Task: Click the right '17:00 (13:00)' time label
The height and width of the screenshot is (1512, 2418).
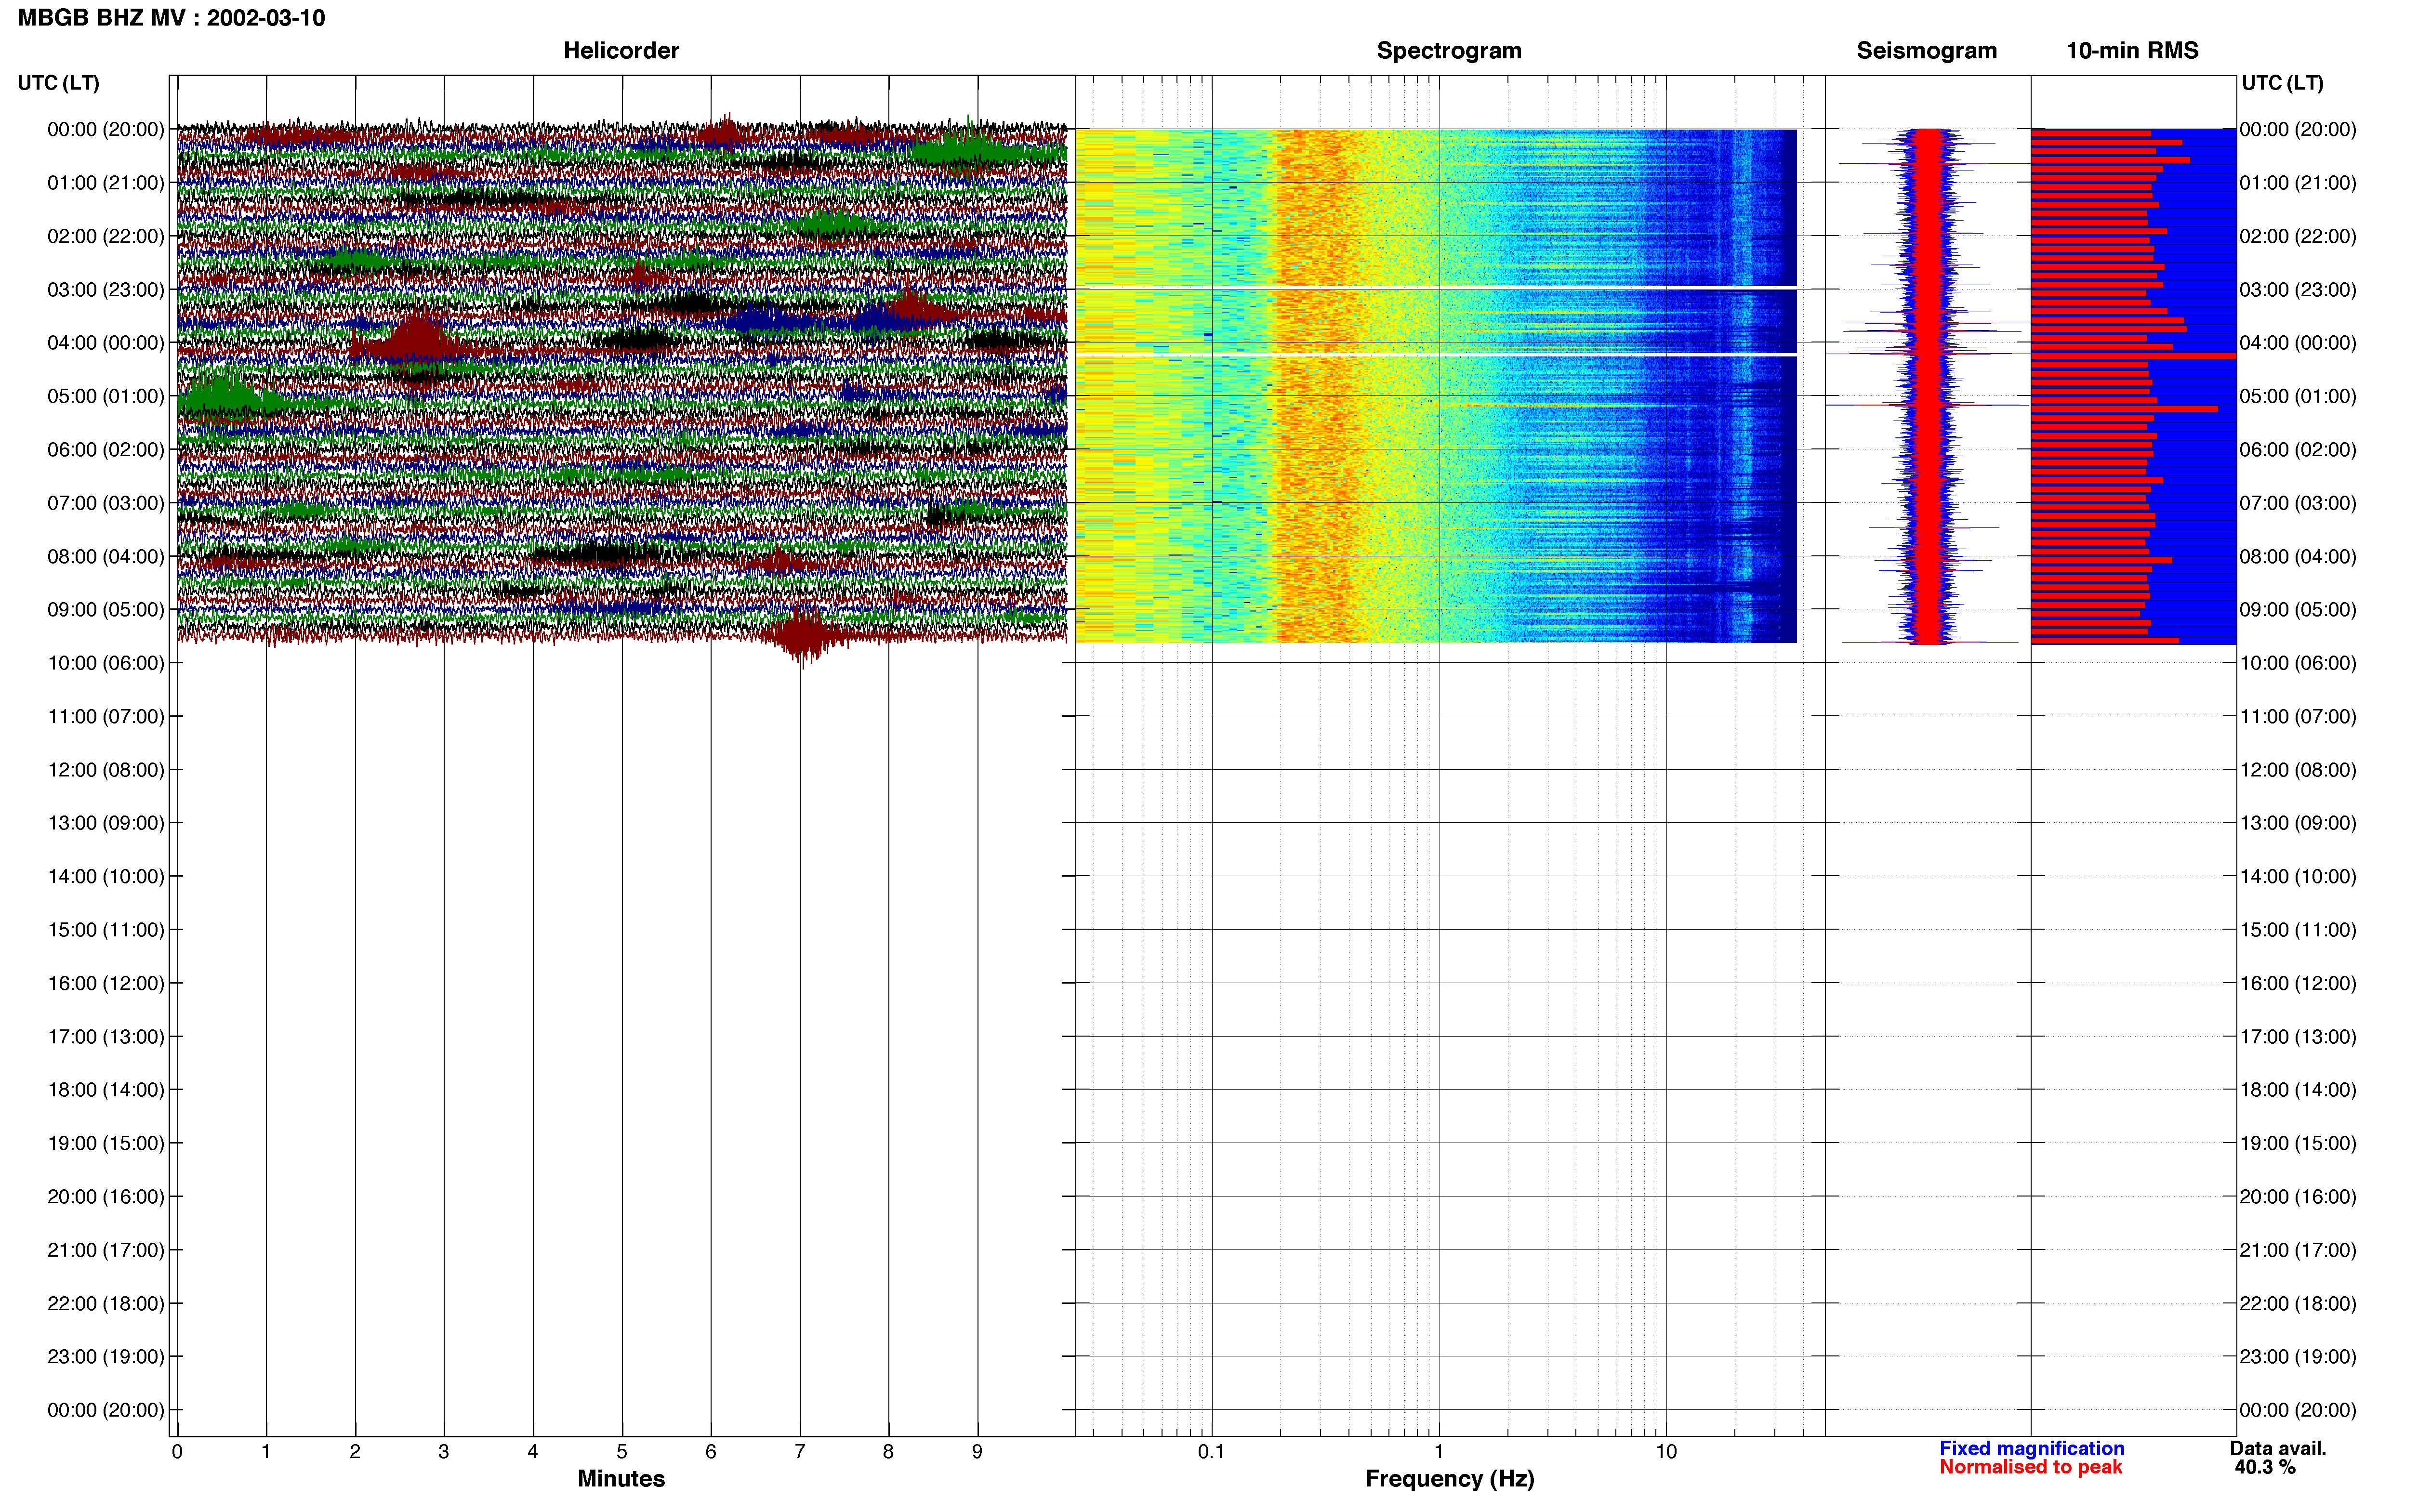Action: (x=2298, y=1037)
